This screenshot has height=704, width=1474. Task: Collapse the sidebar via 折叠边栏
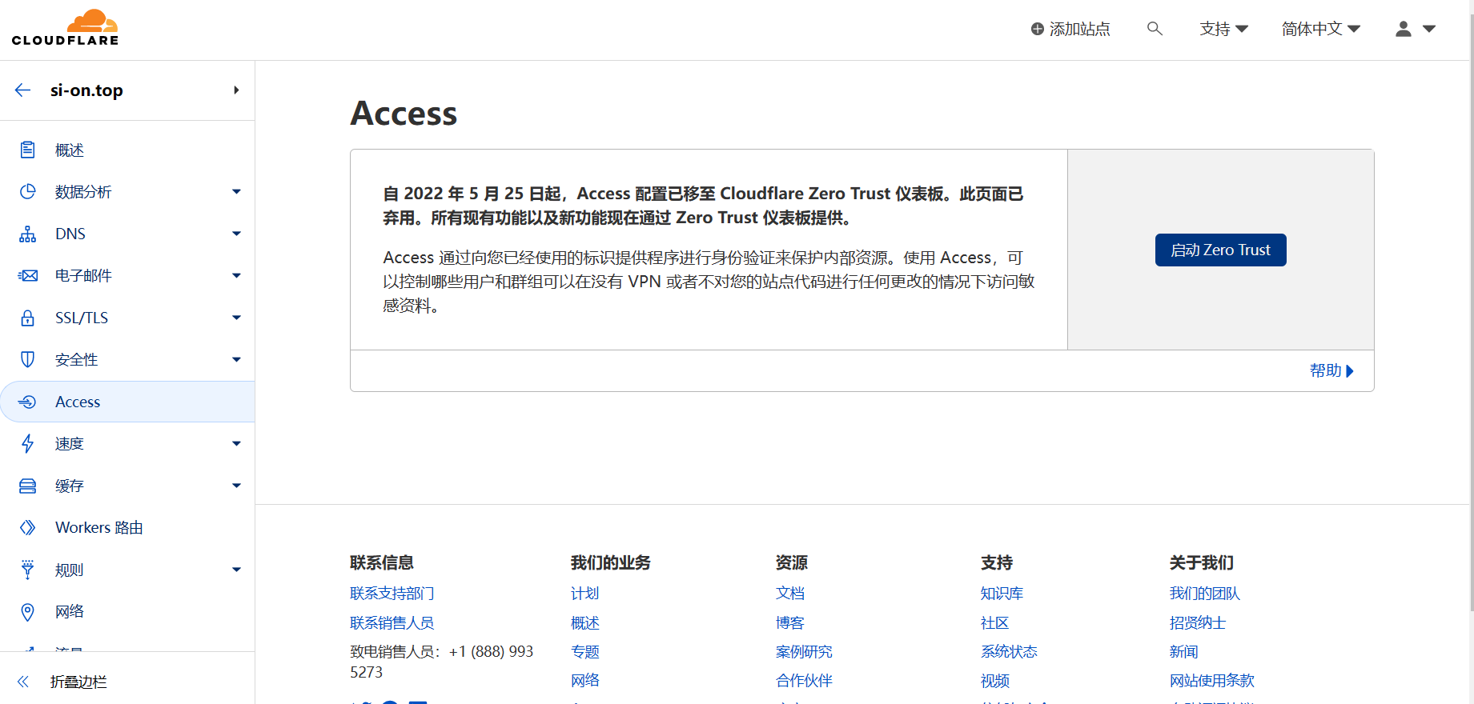78,682
